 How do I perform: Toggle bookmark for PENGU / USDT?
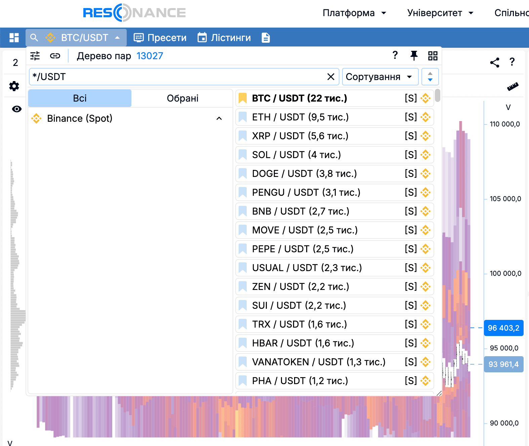(x=243, y=192)
